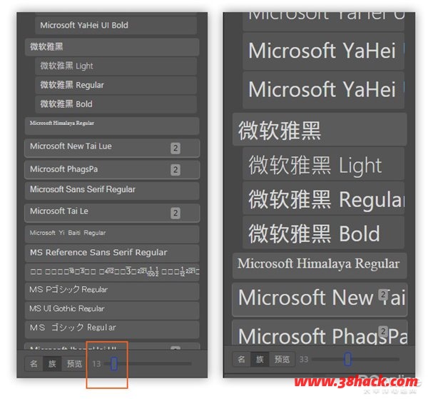Switch to 预览 tab in size-33 panel
This screenshot has height=399, width=428.
click(x=282, y=359)
